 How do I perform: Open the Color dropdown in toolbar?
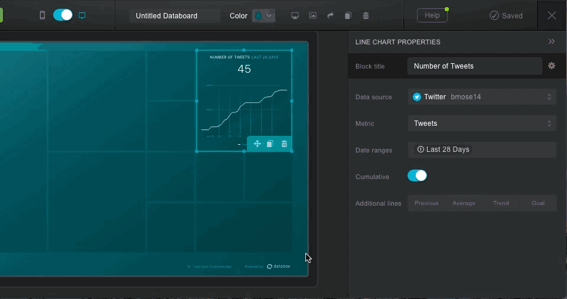[x=263, y=16]
